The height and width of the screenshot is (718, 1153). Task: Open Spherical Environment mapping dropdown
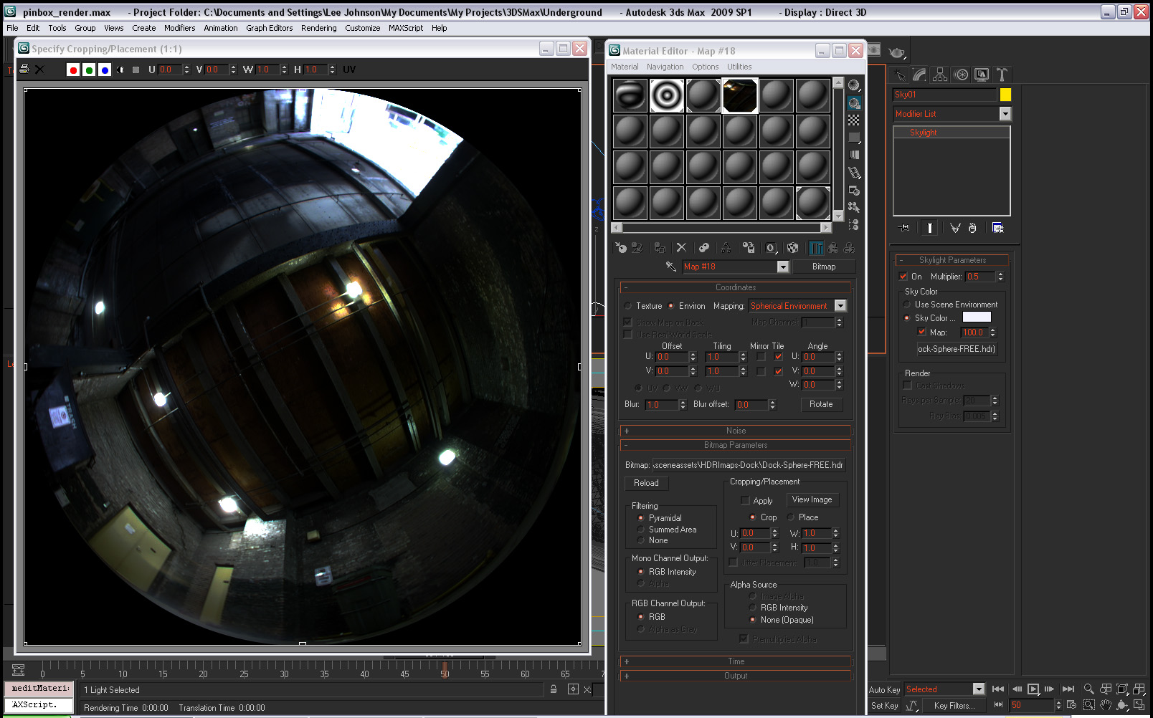(x=840, y=306)
